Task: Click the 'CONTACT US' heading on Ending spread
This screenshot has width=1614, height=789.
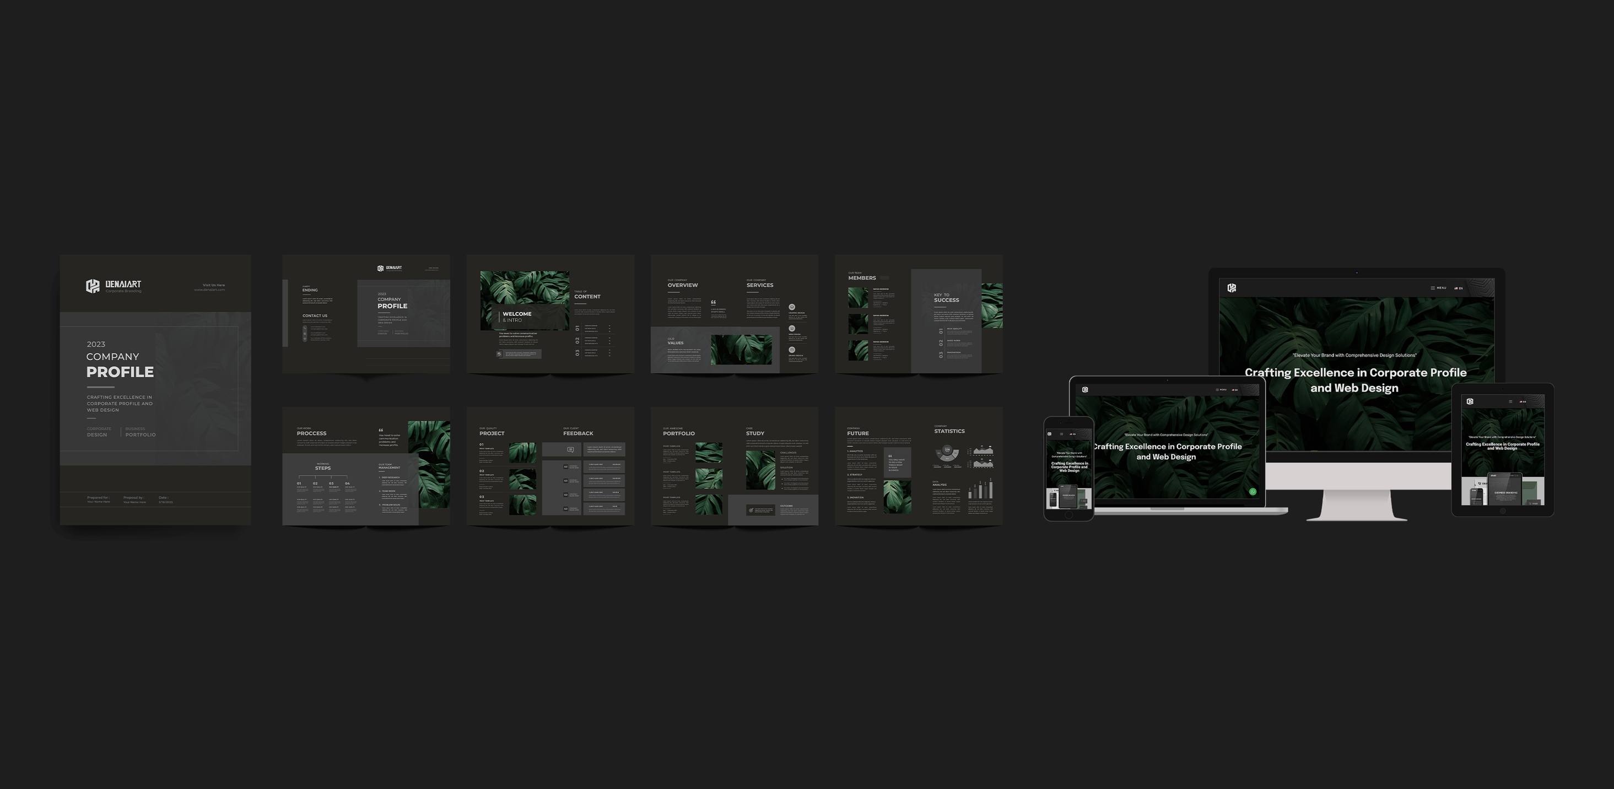Action: tap(315, 316)
